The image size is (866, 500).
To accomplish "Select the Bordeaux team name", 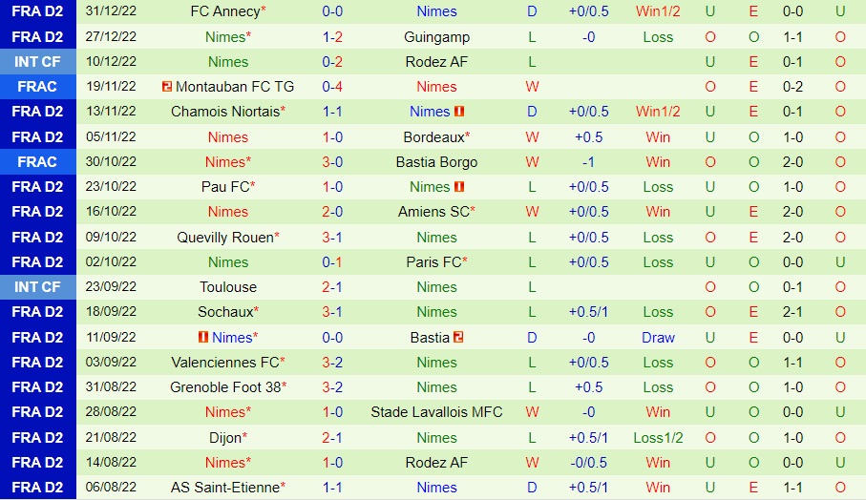I will pyautogui.click(x=433, y=137).
